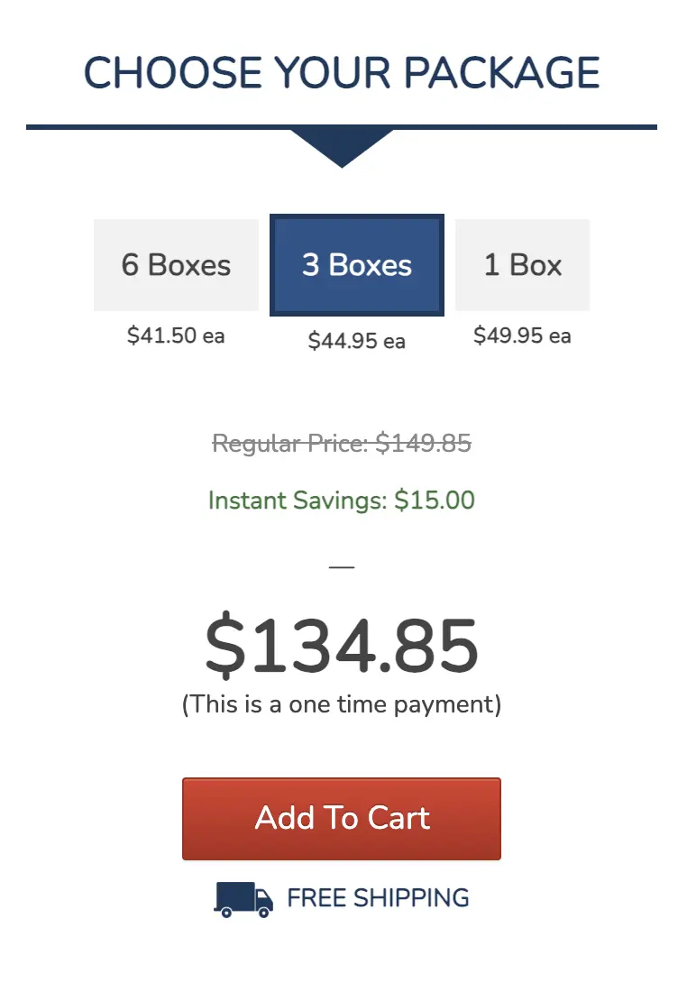
Task: Select the highlighted 3 Boxes package
Action: pos(356,265)
